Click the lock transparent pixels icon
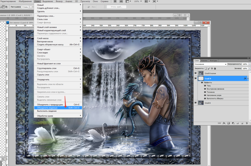The image size is (251, 166). (x=206, y=68)
